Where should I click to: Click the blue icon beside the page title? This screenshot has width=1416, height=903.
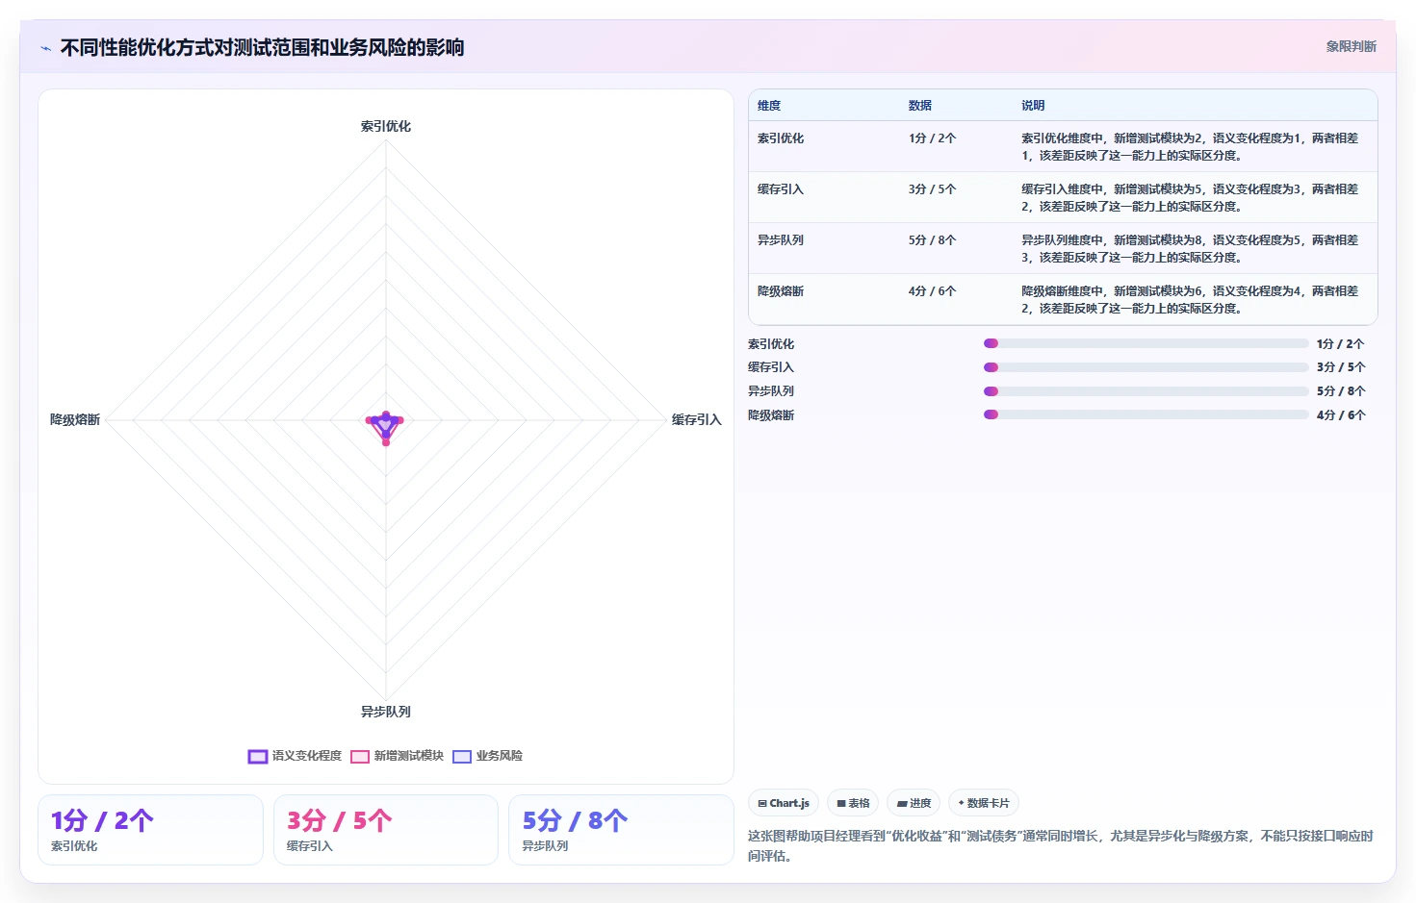(x=45, y=48)
